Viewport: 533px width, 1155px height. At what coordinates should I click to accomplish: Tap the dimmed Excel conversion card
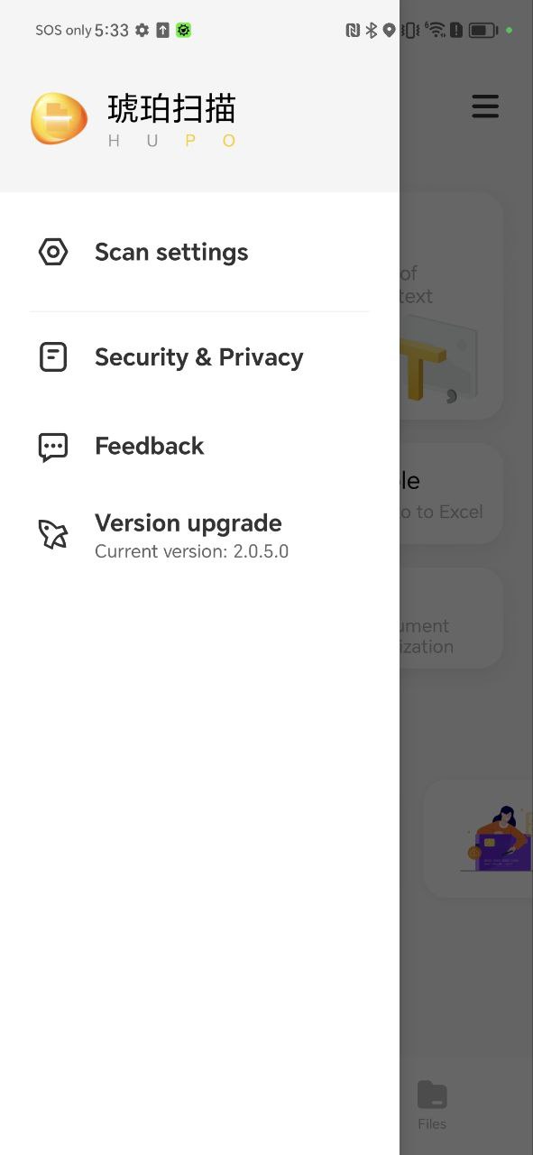451,493
